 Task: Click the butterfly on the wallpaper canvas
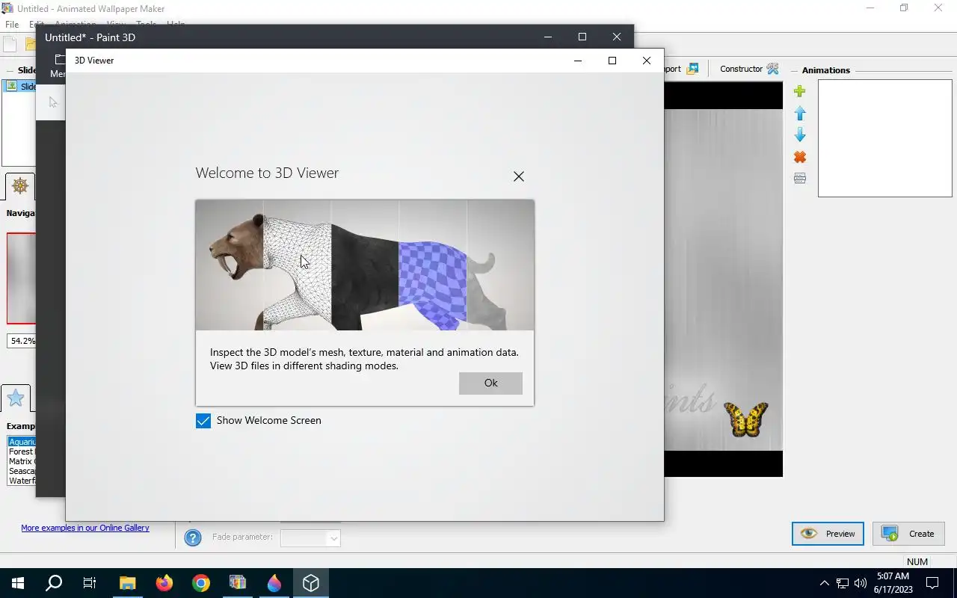[746, 419]
